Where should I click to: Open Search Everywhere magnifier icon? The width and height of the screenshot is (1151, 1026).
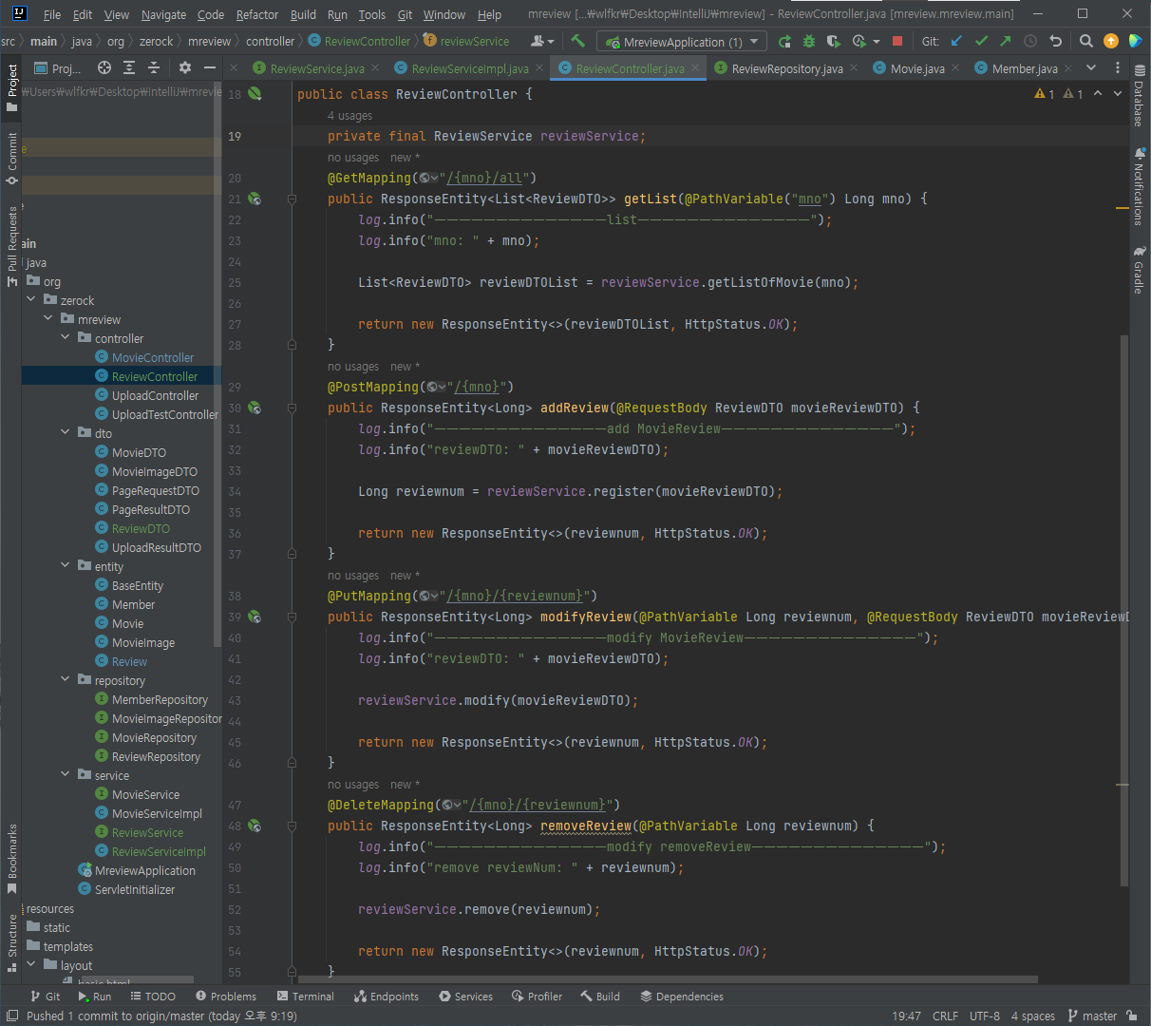[x=1086, y=41]
